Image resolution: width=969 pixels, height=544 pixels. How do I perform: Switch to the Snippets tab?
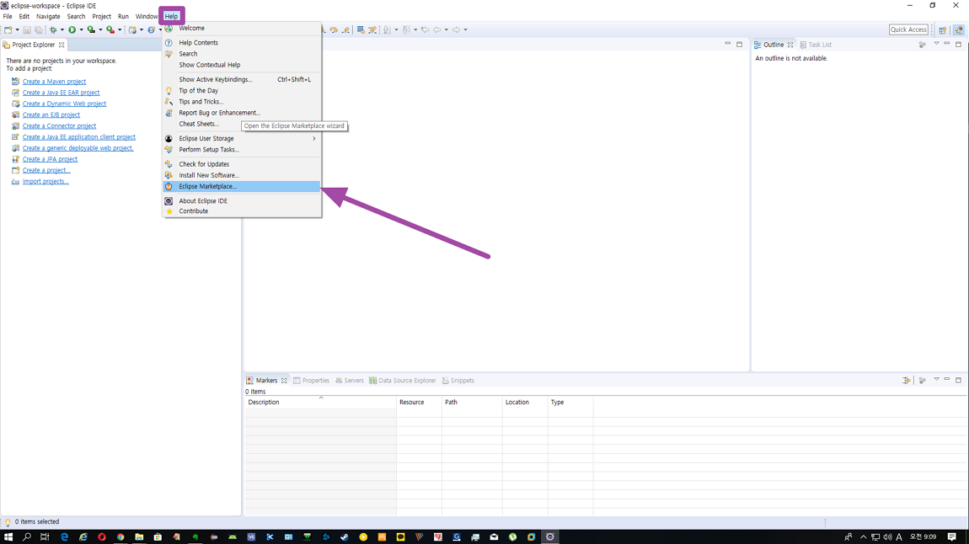458,381
